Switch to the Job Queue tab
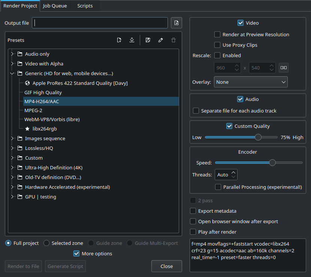 (x=55, y=6)
